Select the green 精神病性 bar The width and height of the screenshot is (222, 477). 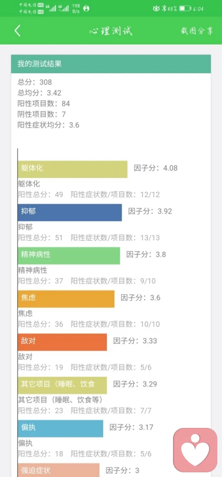(69, 256)
